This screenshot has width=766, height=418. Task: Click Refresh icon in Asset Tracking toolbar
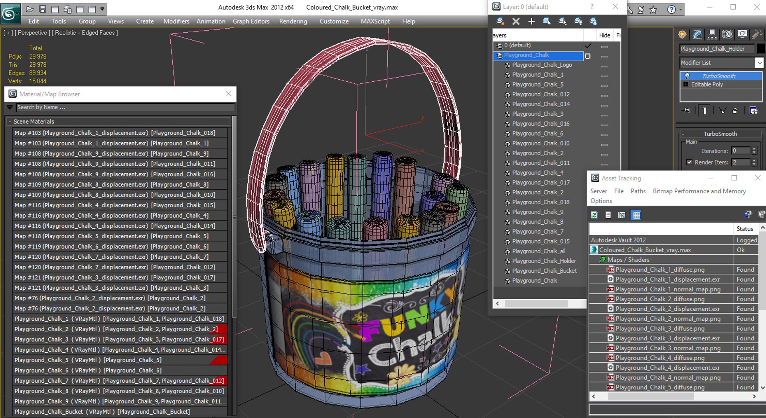[x=594, y=215]
